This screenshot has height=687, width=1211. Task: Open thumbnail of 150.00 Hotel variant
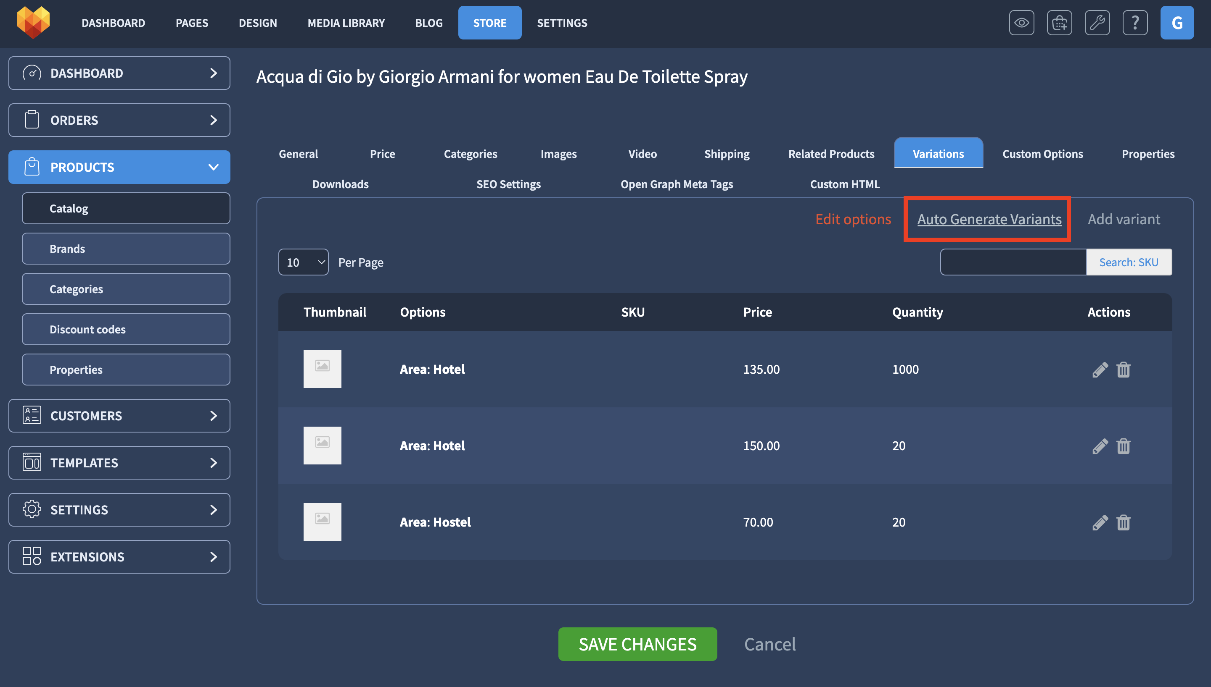click(x=322, y=446)
